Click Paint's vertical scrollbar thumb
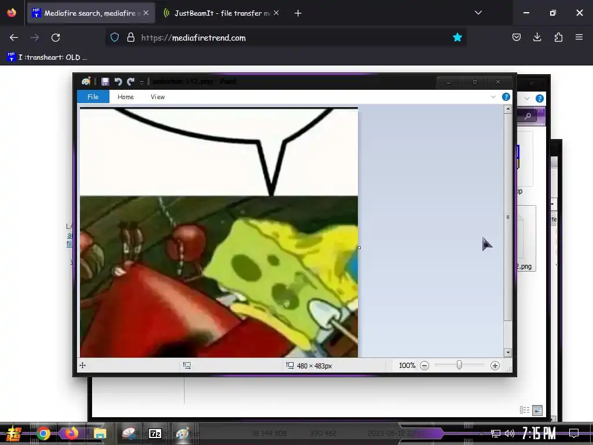Screen dimensions: 593x445 (x=508, y=217)
